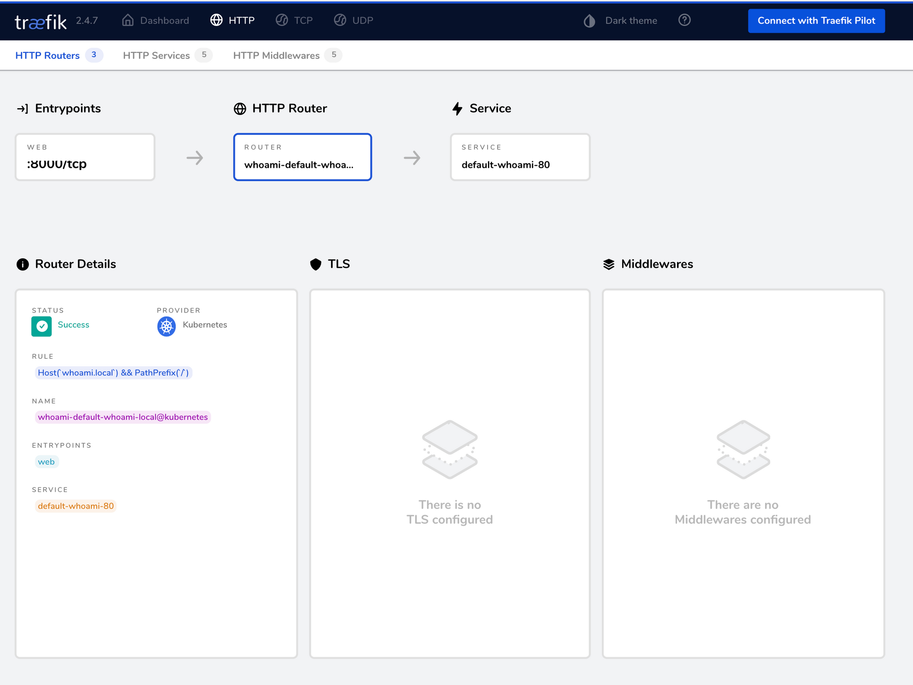Click the Middlewares stack icon
913x685 pixels.
click(609, 264)
